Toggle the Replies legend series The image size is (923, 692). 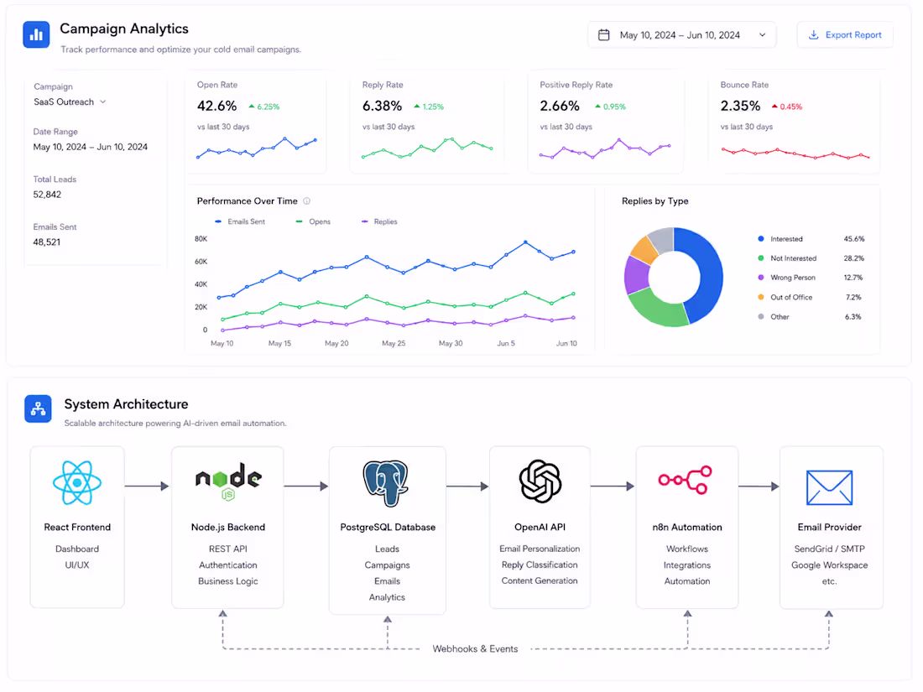[x=379, y=221]
